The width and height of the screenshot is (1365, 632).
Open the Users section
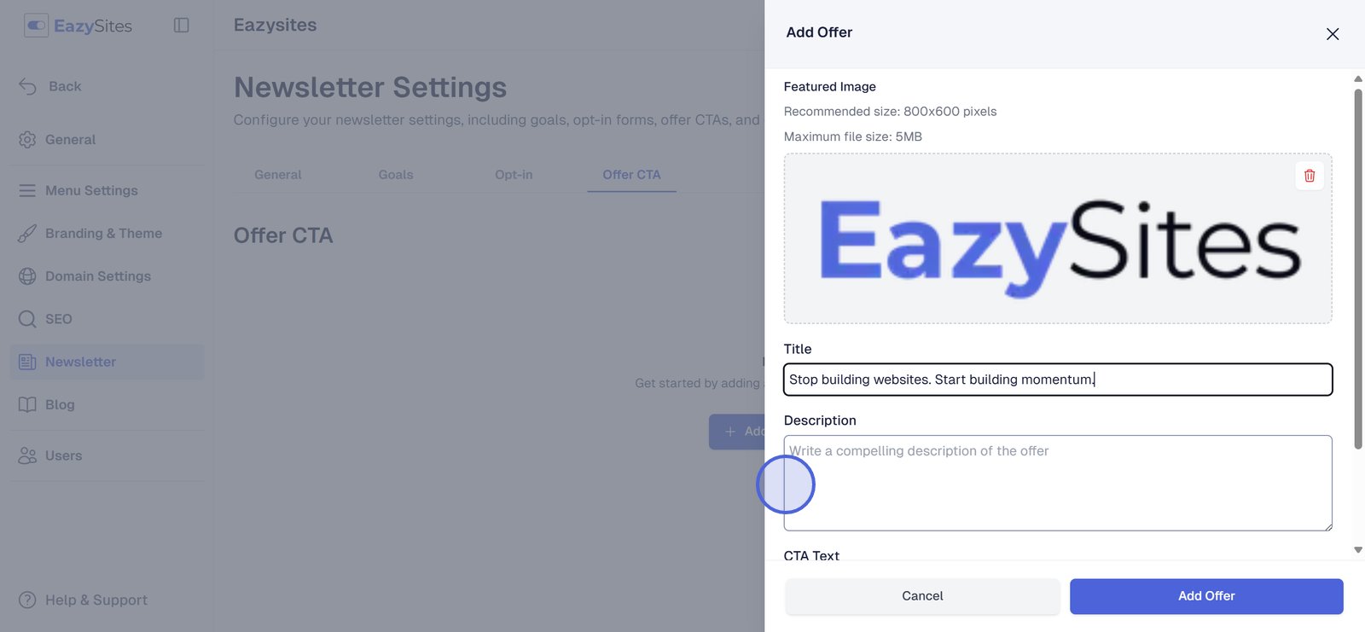click(x=63, y=455)
